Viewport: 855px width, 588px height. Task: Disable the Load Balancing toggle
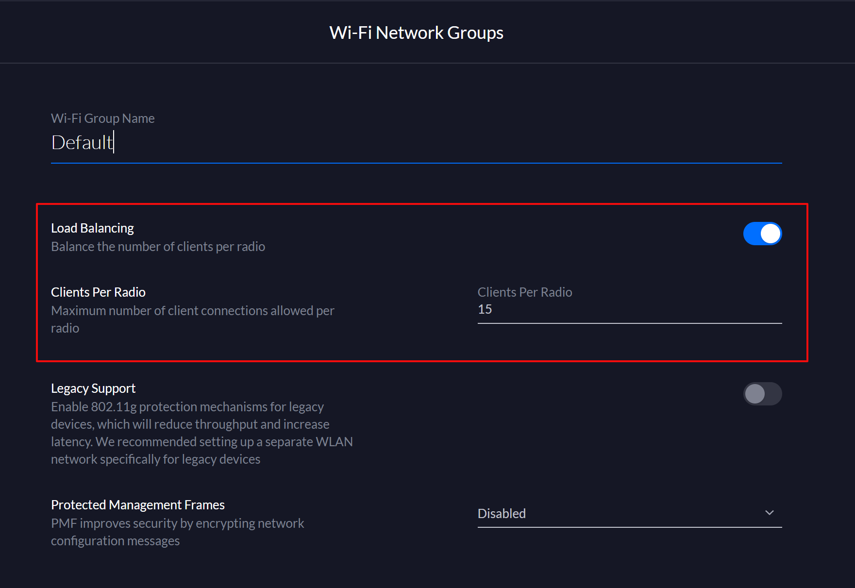coord(762,233)
